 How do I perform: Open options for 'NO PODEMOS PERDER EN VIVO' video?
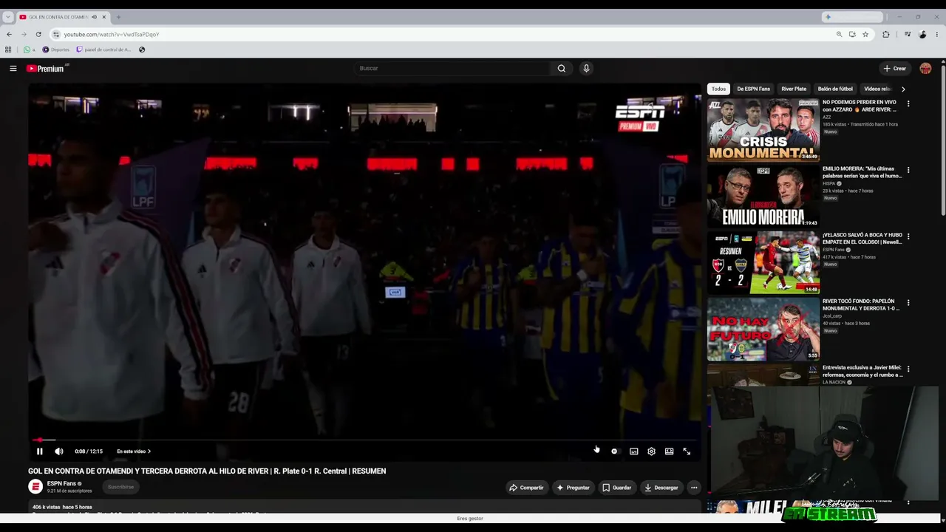(x=908, y=104)
